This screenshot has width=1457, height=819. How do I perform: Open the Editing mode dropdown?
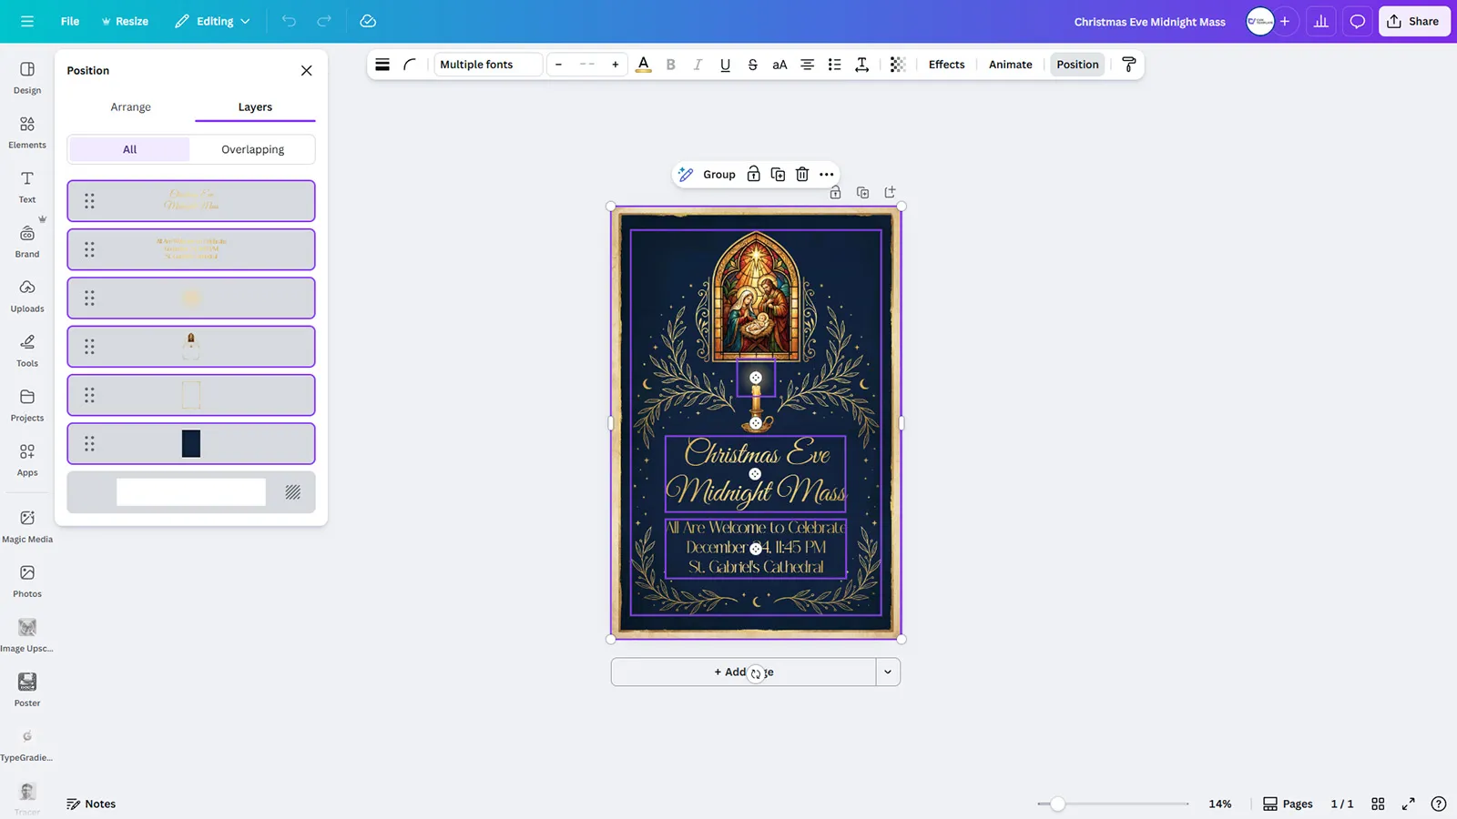212,20
